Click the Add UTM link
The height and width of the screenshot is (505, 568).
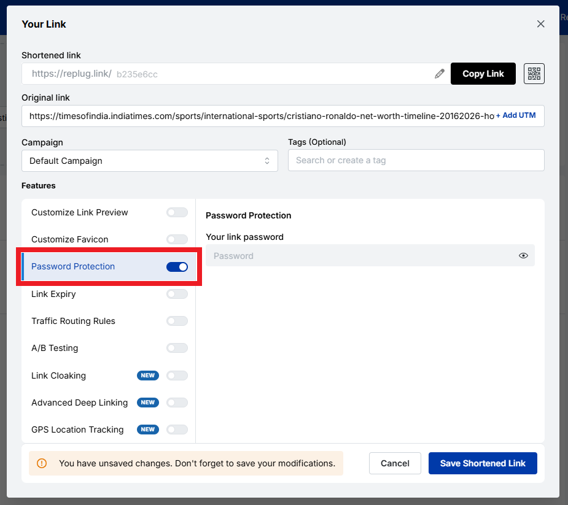(x=517, y=115)
